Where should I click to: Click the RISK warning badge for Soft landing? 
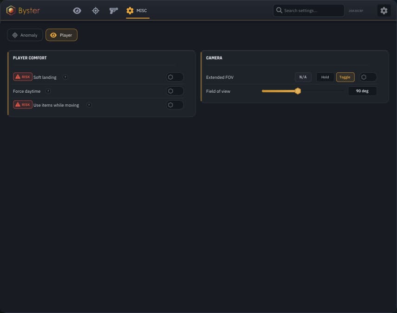tap(23, 77)
